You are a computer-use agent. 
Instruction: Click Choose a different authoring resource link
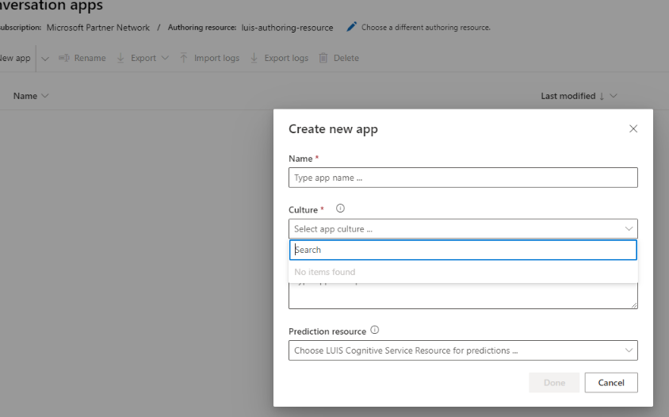[x=426, y=28]
